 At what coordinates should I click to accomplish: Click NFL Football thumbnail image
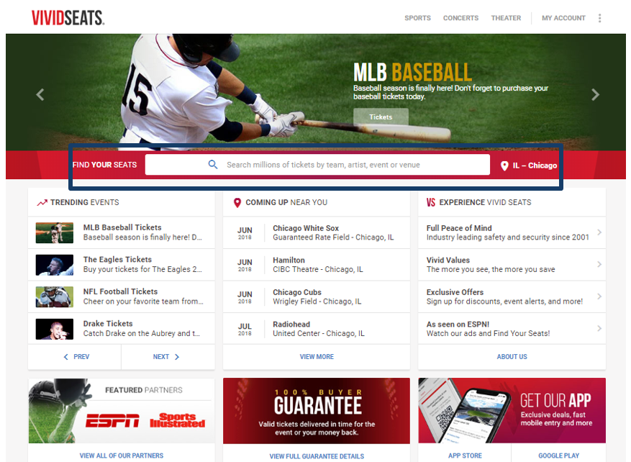coord(55,296)
